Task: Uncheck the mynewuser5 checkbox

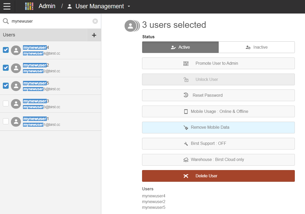Action: point(6,86)
